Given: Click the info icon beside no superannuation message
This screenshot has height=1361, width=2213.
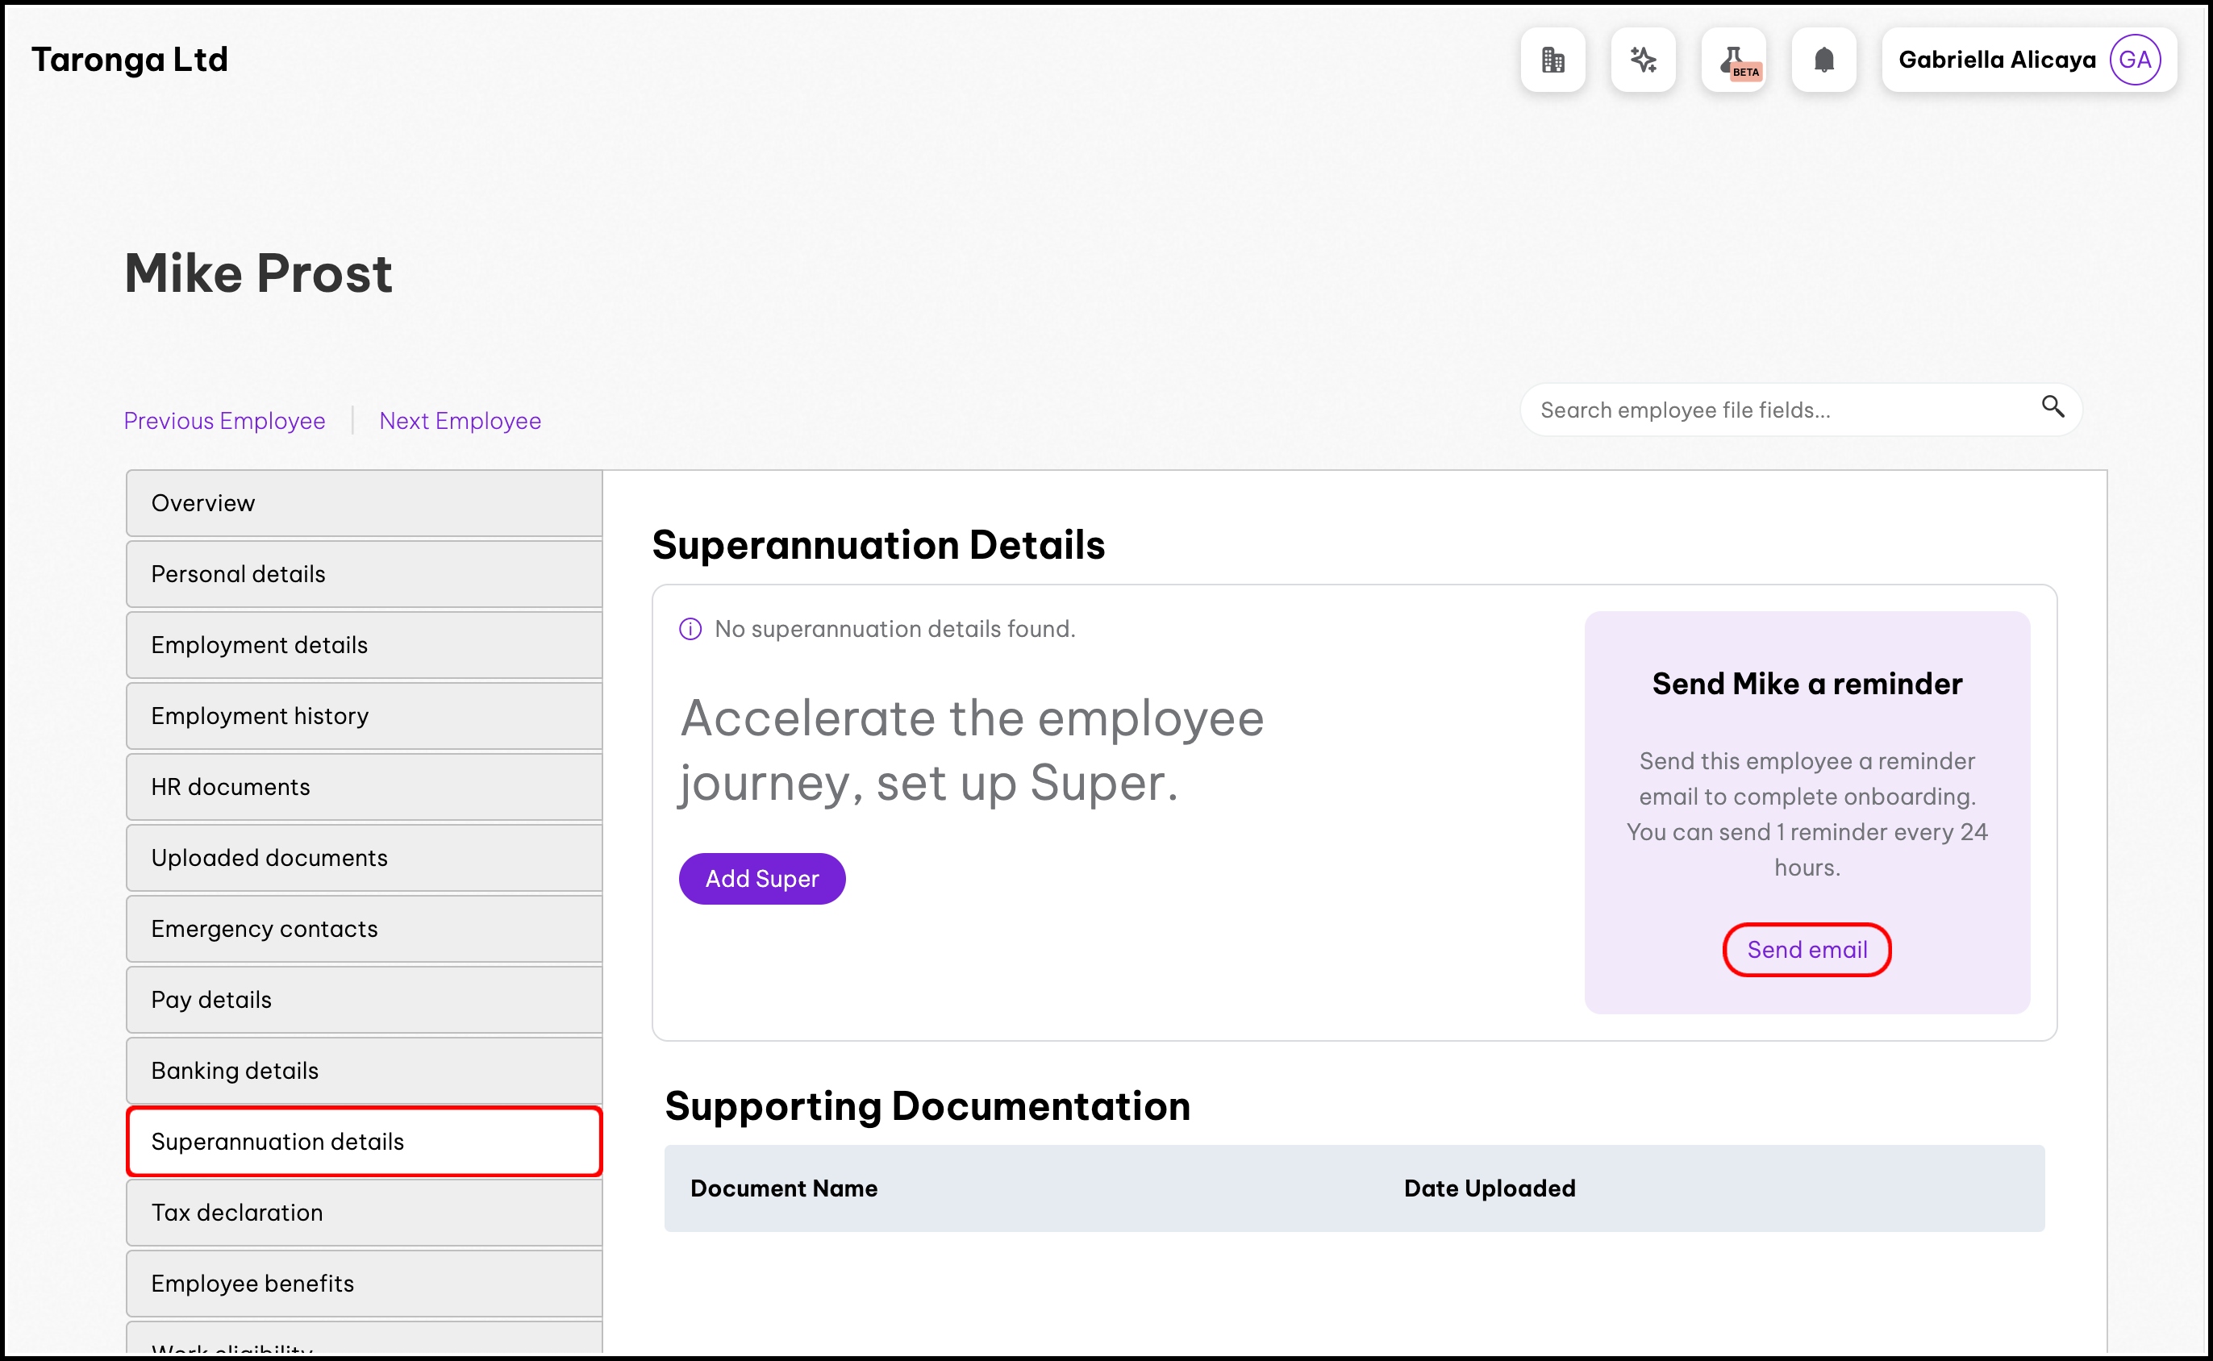Looking at the screenshot, I should click(x=690, y=629).
